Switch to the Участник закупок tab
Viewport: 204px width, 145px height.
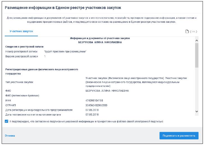click(21, 31)
